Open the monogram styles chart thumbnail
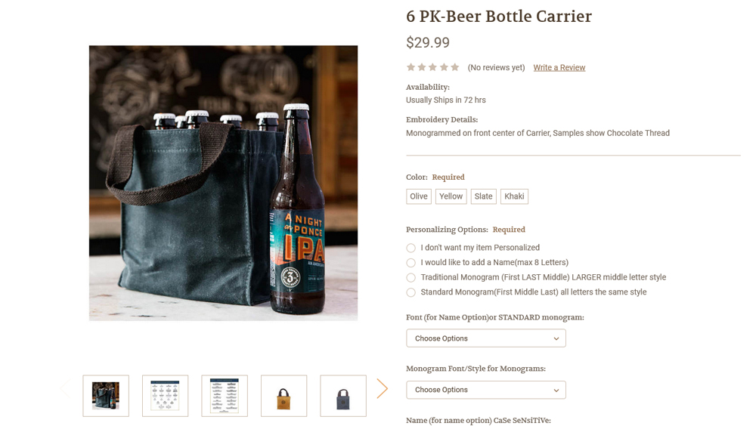This screenshot has width=756, height=426. [165, 396]
